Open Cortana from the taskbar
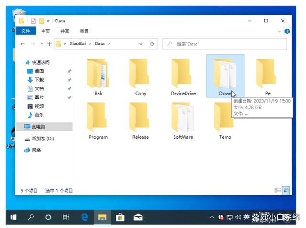 coord(48,217)
